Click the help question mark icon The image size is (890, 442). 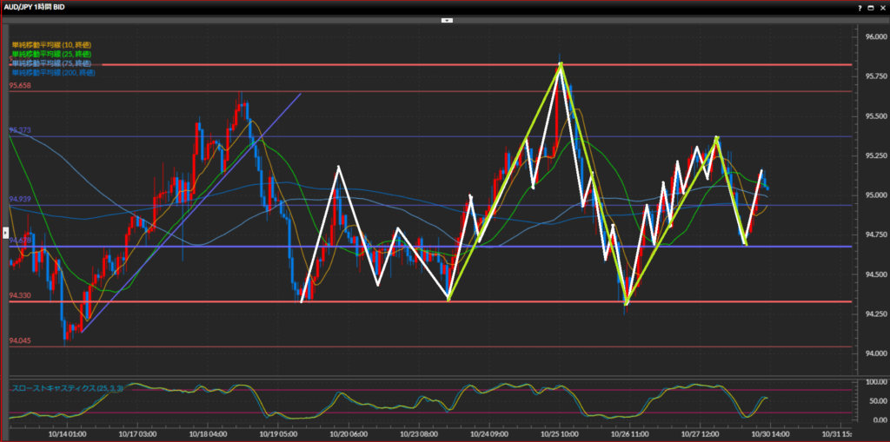click(x=860, y=7)
